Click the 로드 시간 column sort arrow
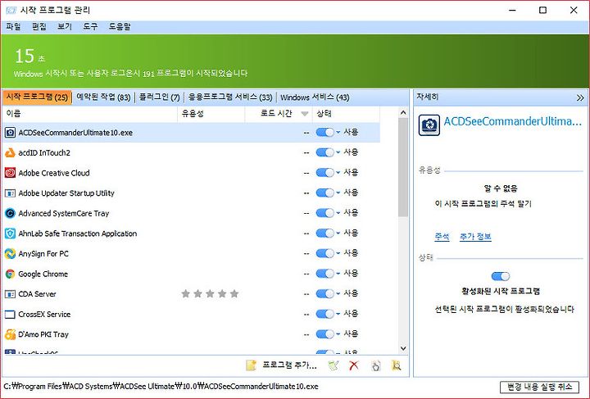Viewport: 590px width, 399px height. (305, 114)
